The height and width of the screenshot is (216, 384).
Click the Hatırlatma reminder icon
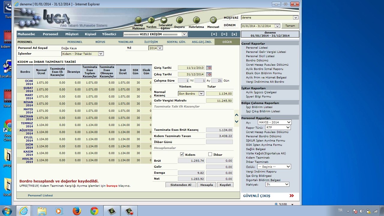coord(196,20)
